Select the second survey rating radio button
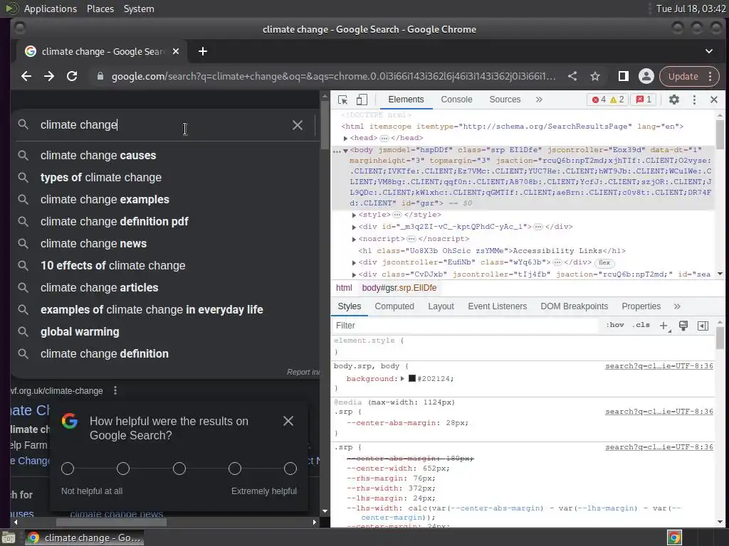Screen dimensions: 729x546 123,469
